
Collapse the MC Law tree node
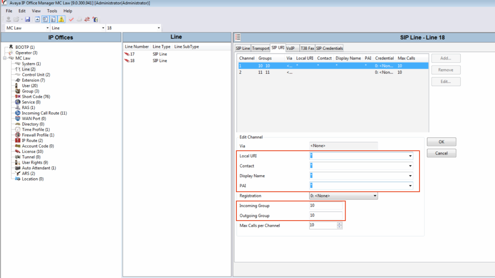coord(5,58)
